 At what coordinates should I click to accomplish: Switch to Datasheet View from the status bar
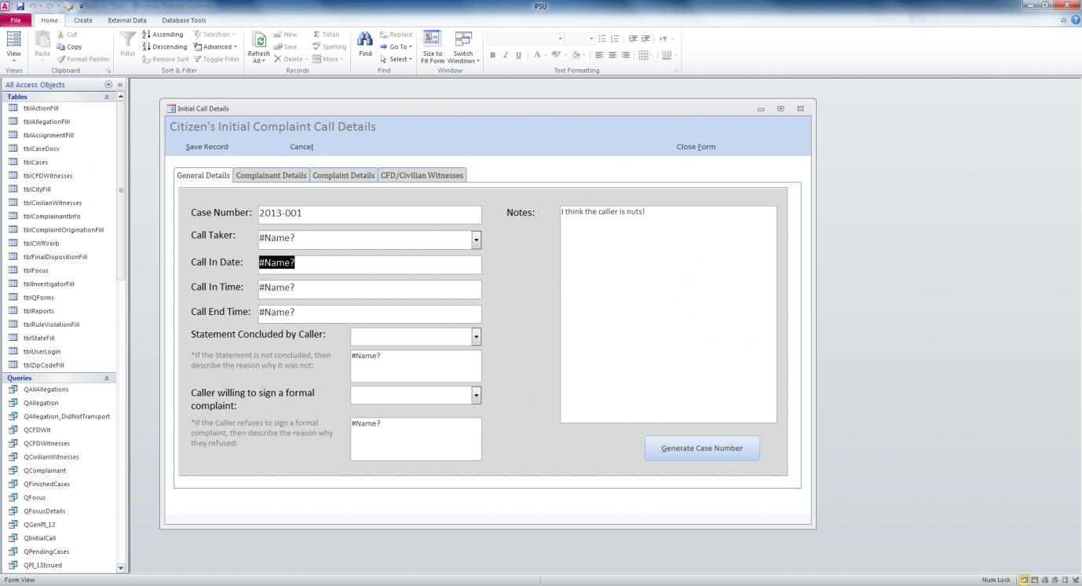pyautogui.click(x=1035, y=580)
